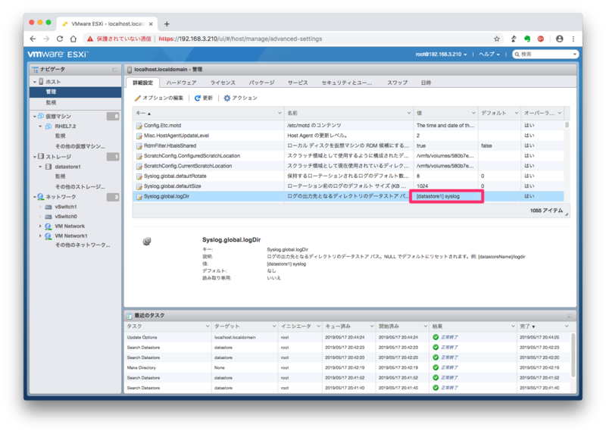Select ScratchConfig.CurrentScratchLocation row

coord(348,166)
